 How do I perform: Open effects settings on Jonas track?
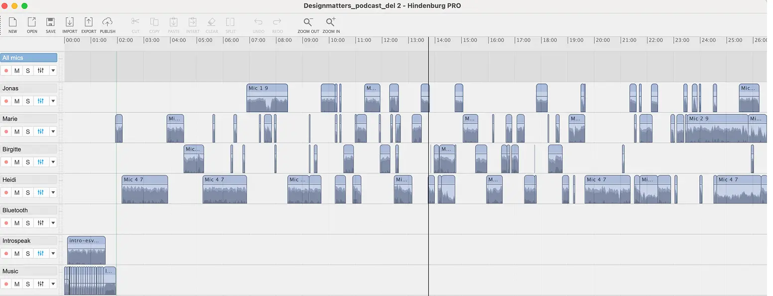40,101
